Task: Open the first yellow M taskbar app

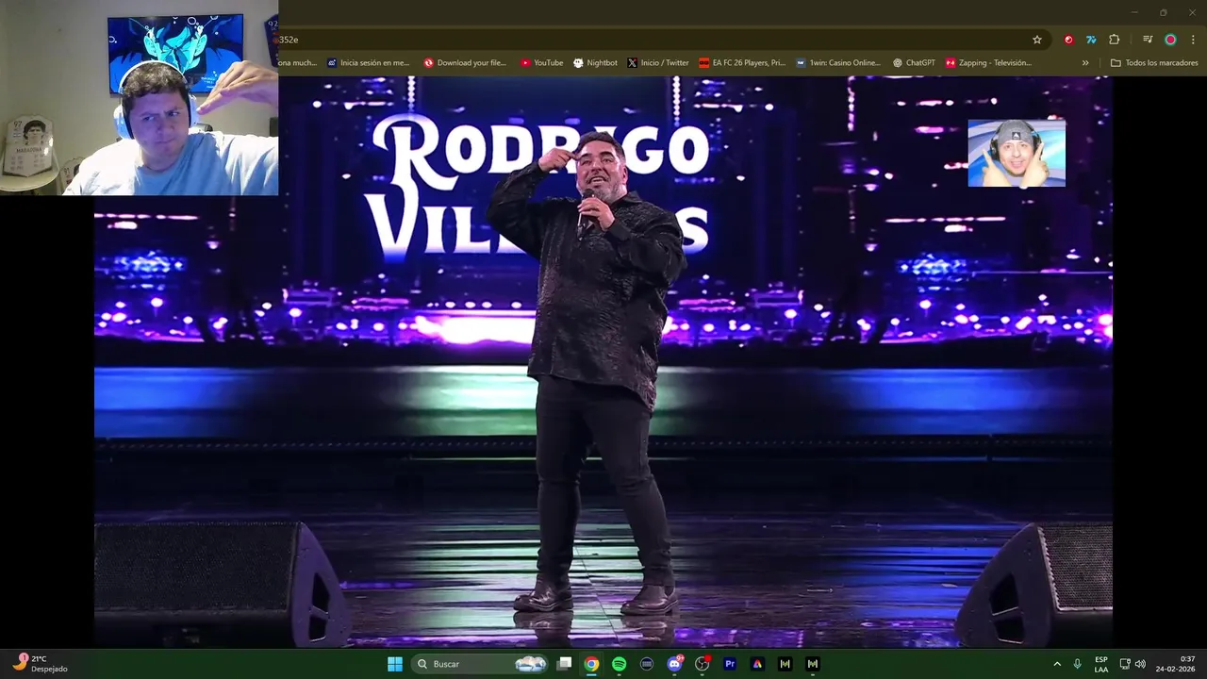Action: coord(785,664)
